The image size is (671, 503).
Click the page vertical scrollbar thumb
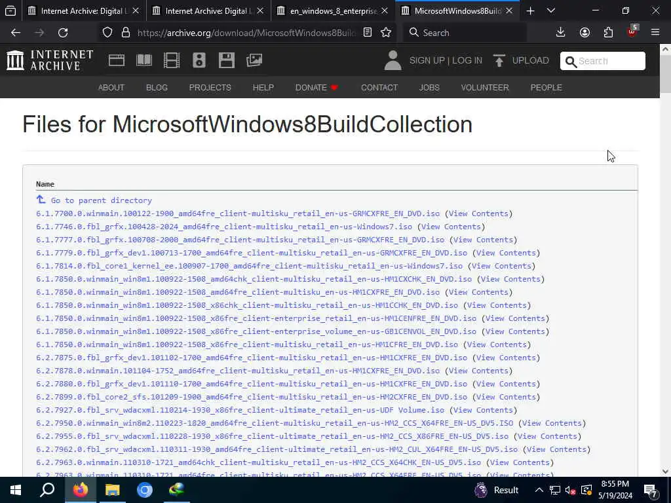tap(666, 75)
